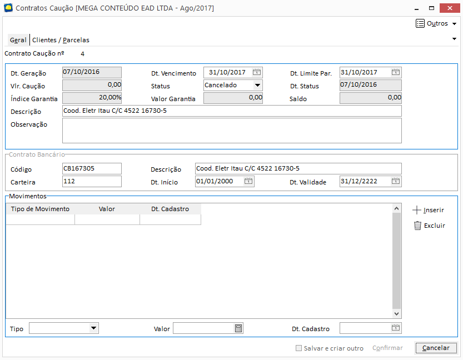The height and width of the screenshot is (360, 463).
Task: Open calendar picker for Dt. Início
Action: pyautogui.click(x=248, y=181)
